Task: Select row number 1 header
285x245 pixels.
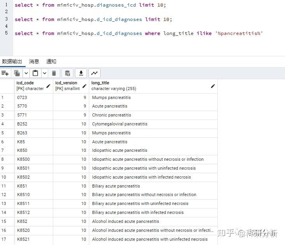Action: (x=7, y=97)
